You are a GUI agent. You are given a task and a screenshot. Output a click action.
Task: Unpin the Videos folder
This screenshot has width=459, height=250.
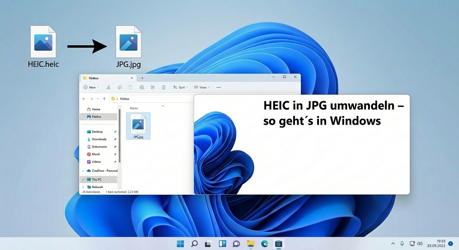click(x=115, y=161)
